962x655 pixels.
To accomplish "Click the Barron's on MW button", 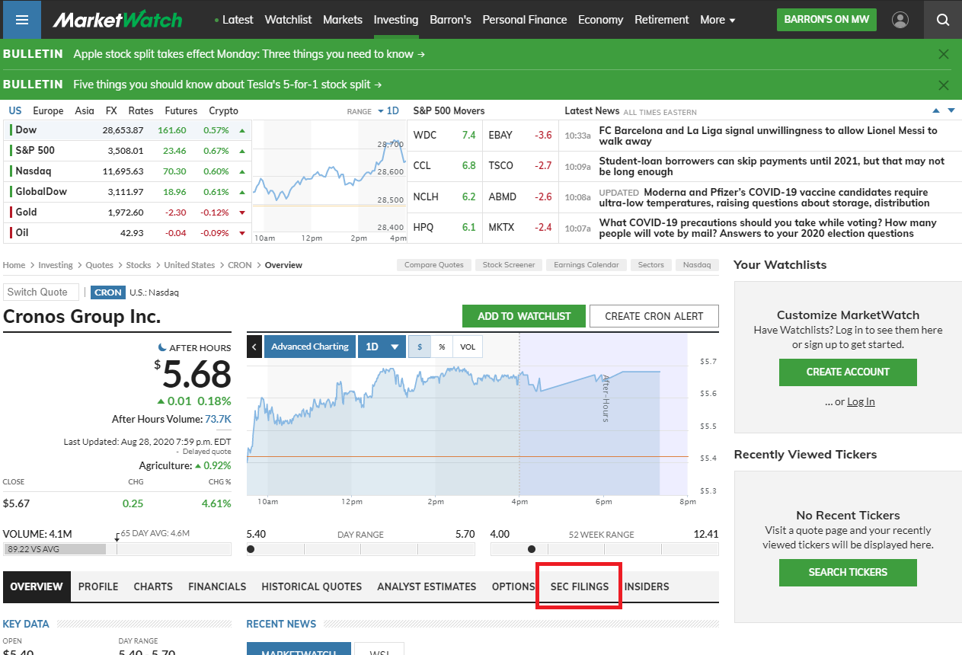I will pyautogui.click(x=826, y=20).
